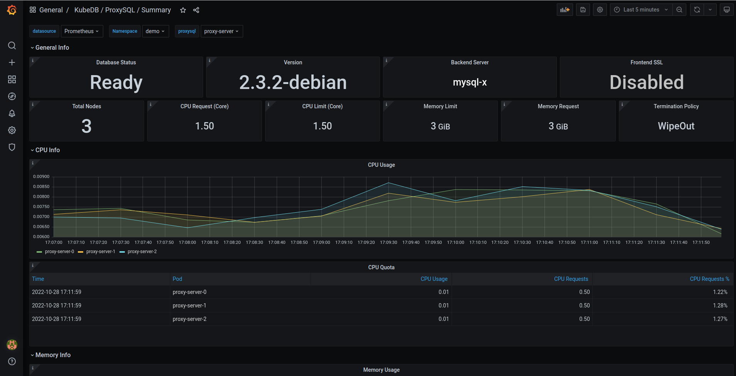Collapse the Memory Info row
Viewport: 736px width, 376px height.
50,355
